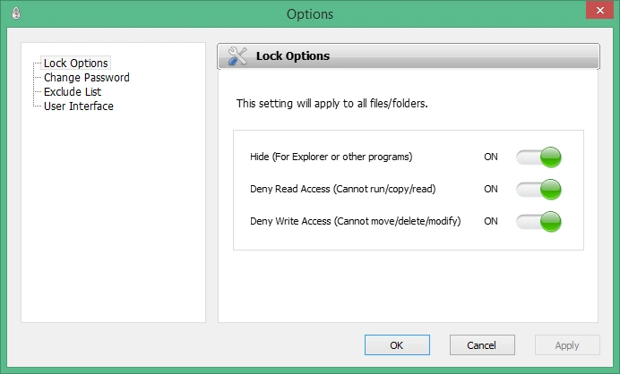Click the Deny Write Access description text
Viewport: 620px width, 374px height.
(355, 221)
